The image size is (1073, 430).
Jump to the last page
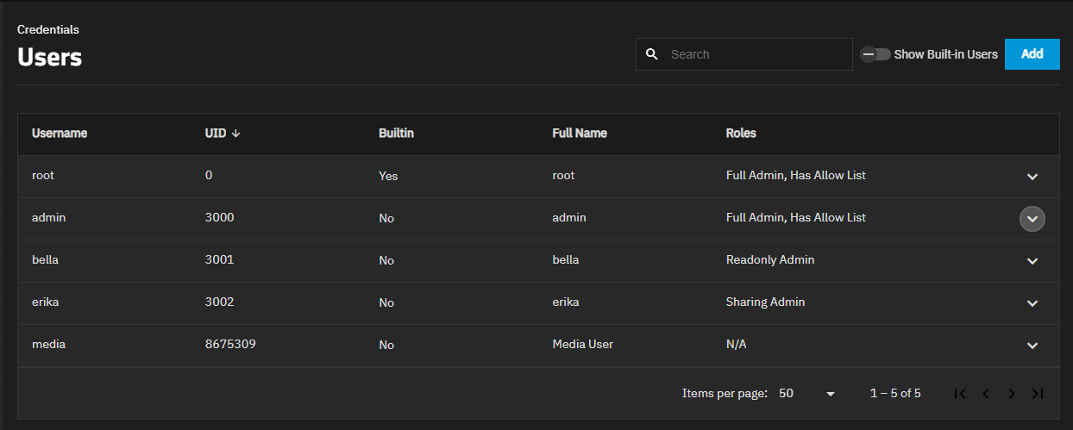pyautogui.click(x=1038, y=394)
